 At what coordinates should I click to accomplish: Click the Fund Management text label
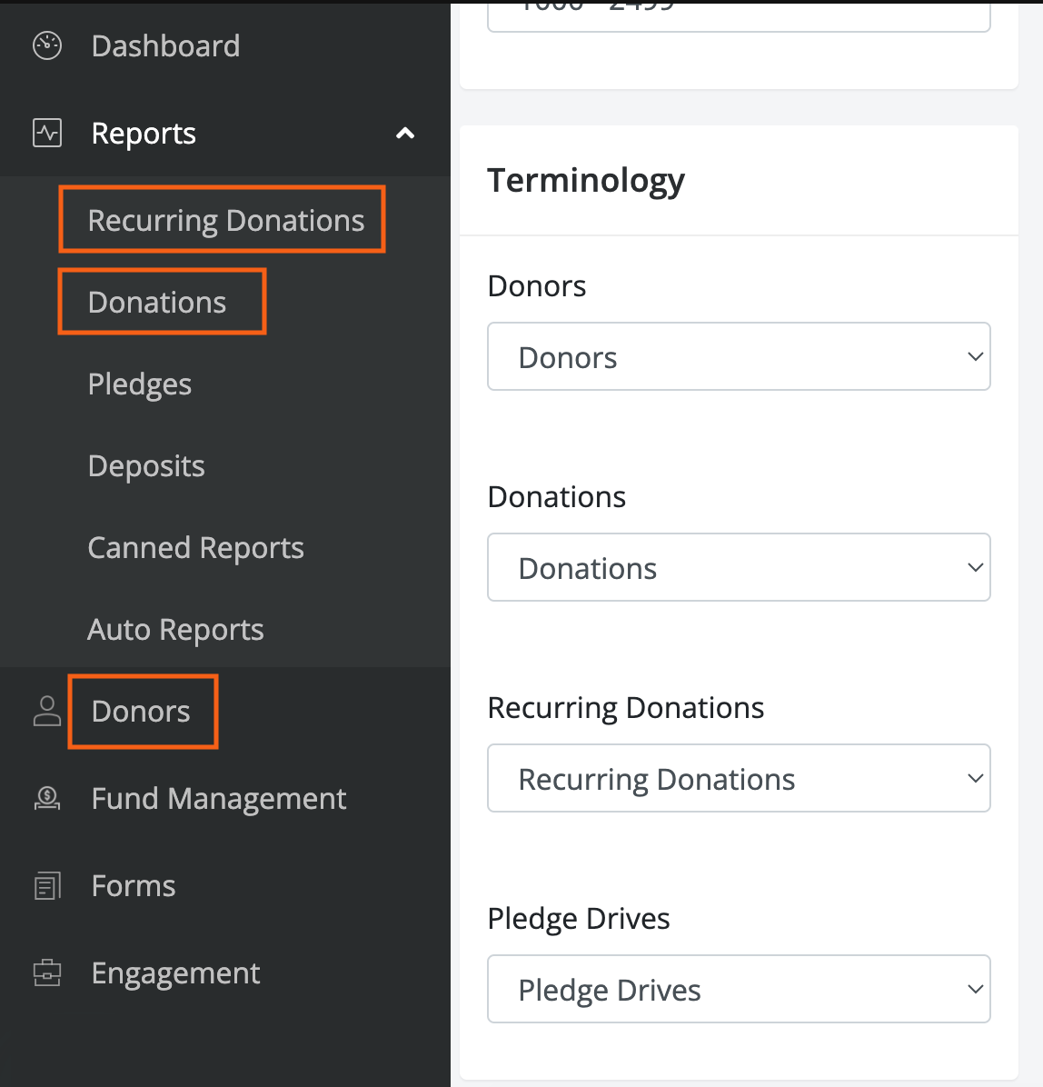219,799
